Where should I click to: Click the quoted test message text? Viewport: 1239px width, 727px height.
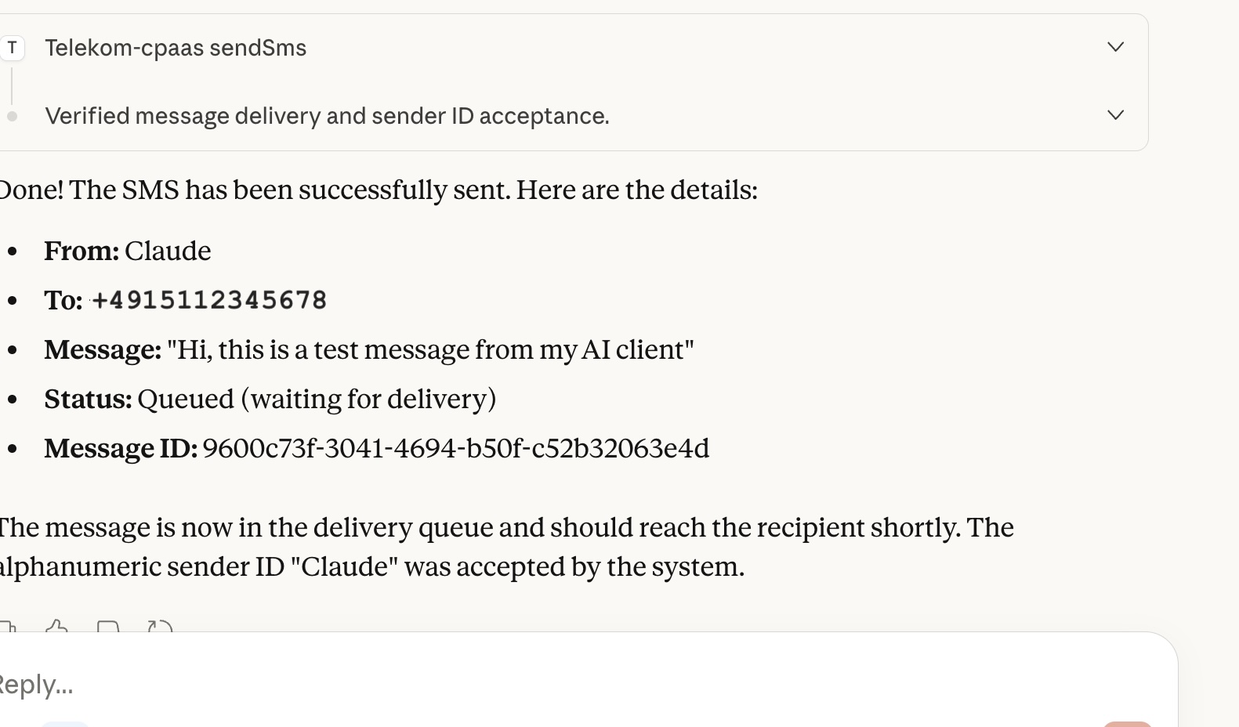429,350
